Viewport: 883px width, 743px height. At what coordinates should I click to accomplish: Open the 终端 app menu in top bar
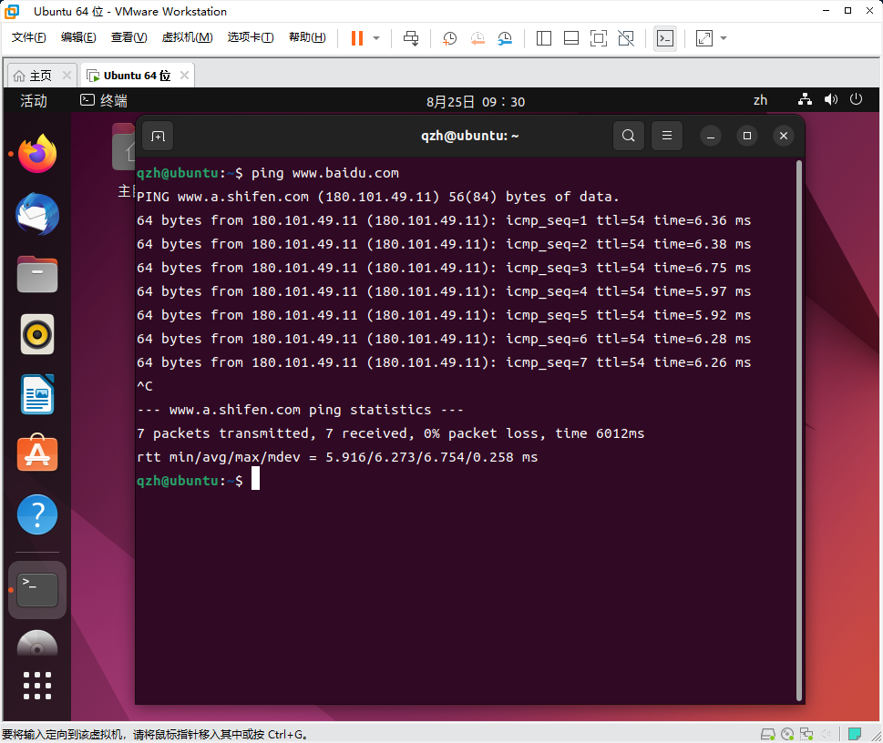point(104,101)
